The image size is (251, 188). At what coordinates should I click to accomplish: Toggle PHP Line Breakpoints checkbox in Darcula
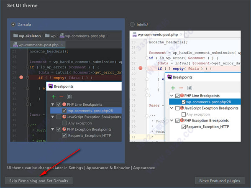point(59,104)
